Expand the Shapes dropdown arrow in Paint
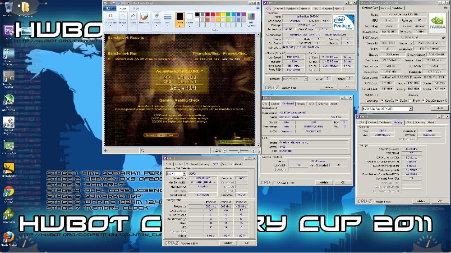The height and width of the screenshot is (253, 451). pyautogui.click(x=156, y=25)
